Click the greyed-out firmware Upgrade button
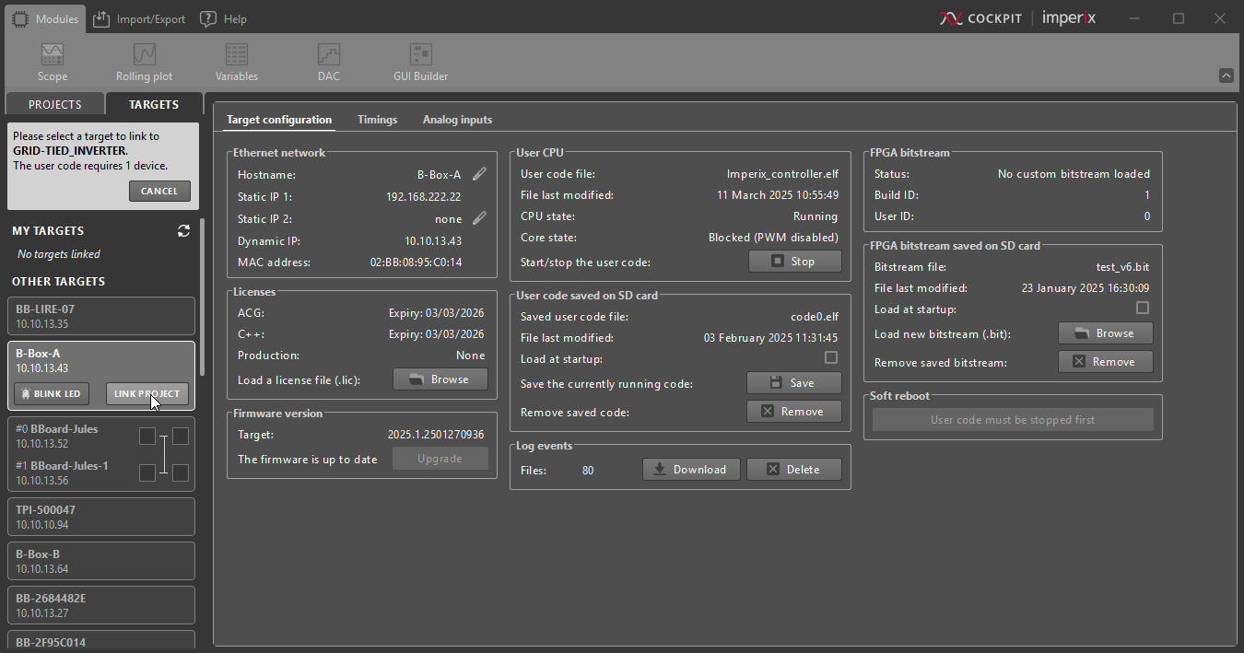 point(440,459)
